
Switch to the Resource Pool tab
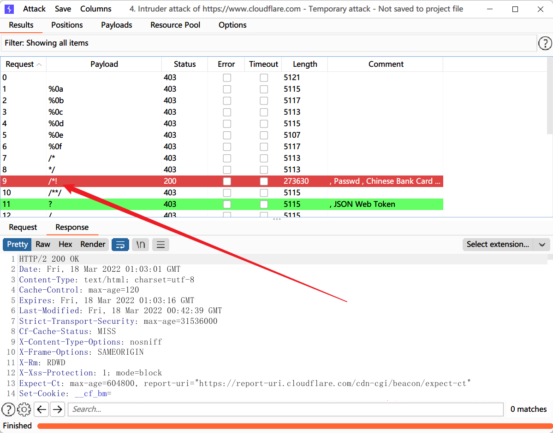tap(175, 25)
